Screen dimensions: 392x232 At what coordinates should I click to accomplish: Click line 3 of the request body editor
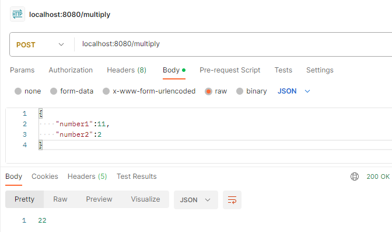click(215, 134)
